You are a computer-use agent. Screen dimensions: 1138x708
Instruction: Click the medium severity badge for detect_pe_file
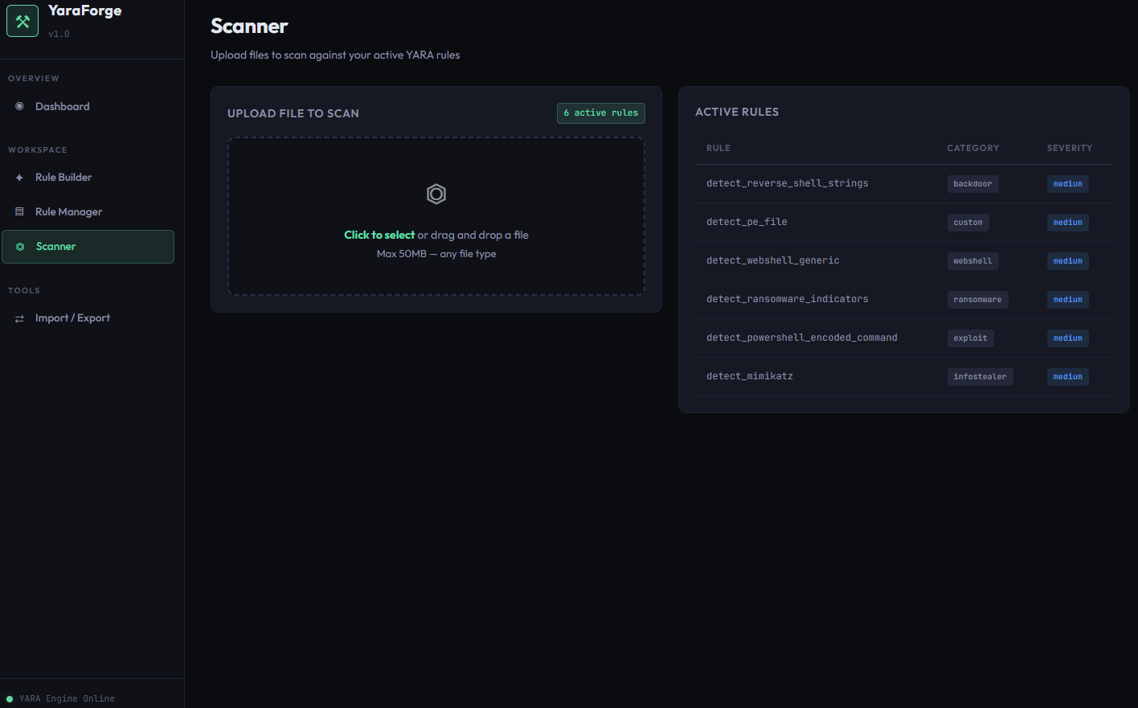point(1067,222)
